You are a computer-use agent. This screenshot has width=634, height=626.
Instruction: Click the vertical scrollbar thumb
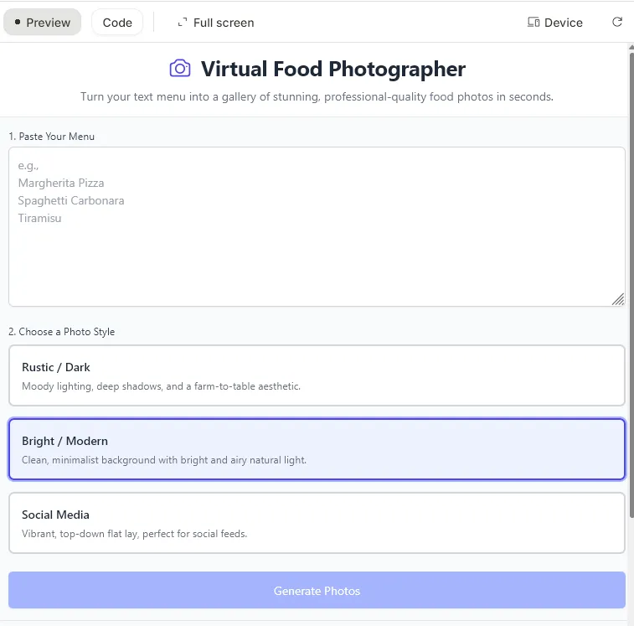(x=631, y=251)
